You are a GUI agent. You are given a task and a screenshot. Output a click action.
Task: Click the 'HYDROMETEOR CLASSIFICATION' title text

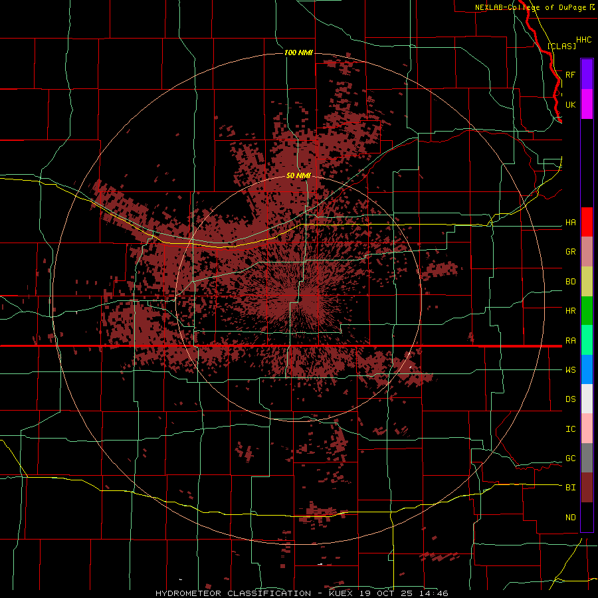233,593
